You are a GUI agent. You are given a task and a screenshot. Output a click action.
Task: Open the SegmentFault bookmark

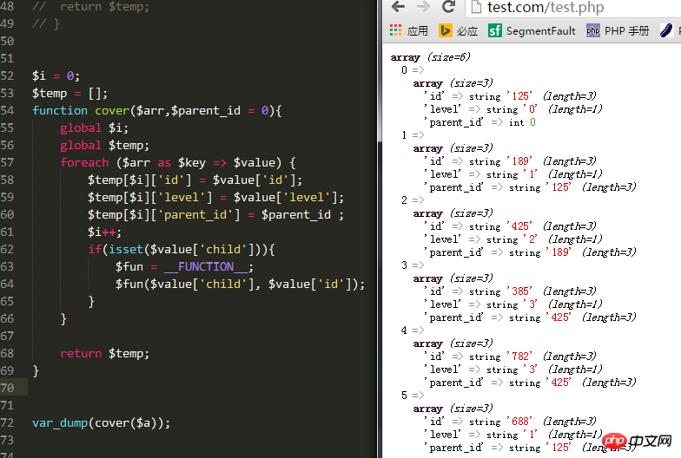coord(532,31)
